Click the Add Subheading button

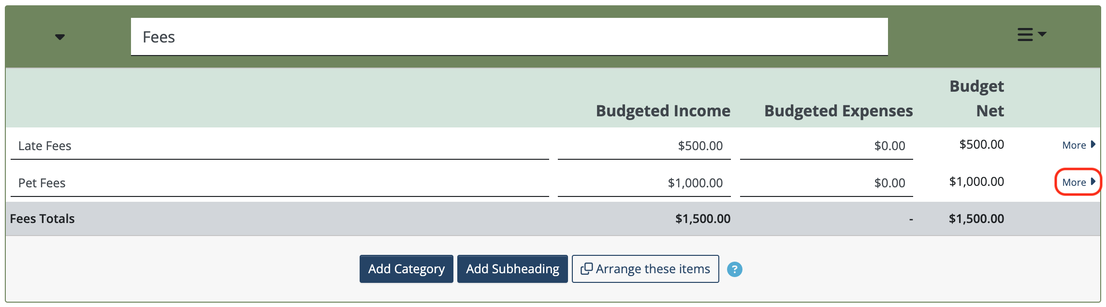512,269
